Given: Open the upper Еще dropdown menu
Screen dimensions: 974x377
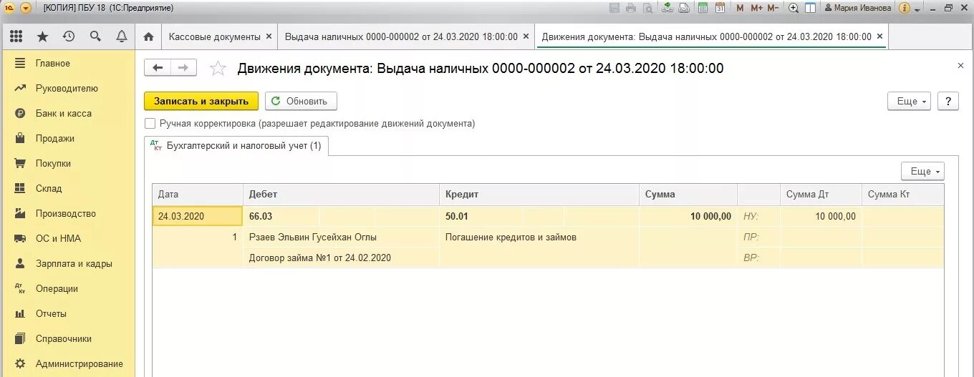Looking at the screenshot, I should 909,101.
